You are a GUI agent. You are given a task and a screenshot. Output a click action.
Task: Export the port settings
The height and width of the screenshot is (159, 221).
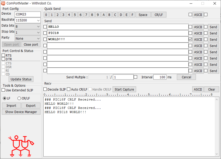tap(31, 105)
